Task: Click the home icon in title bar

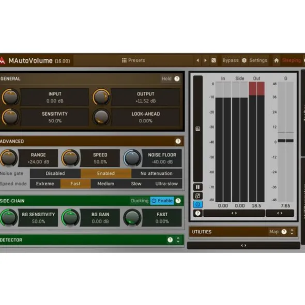Action: click(276, 60)
